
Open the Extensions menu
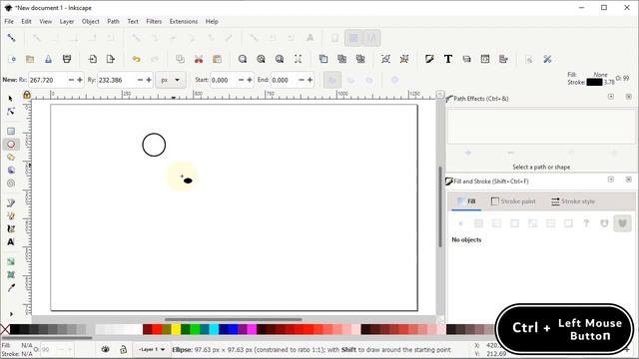click(184, 21)
